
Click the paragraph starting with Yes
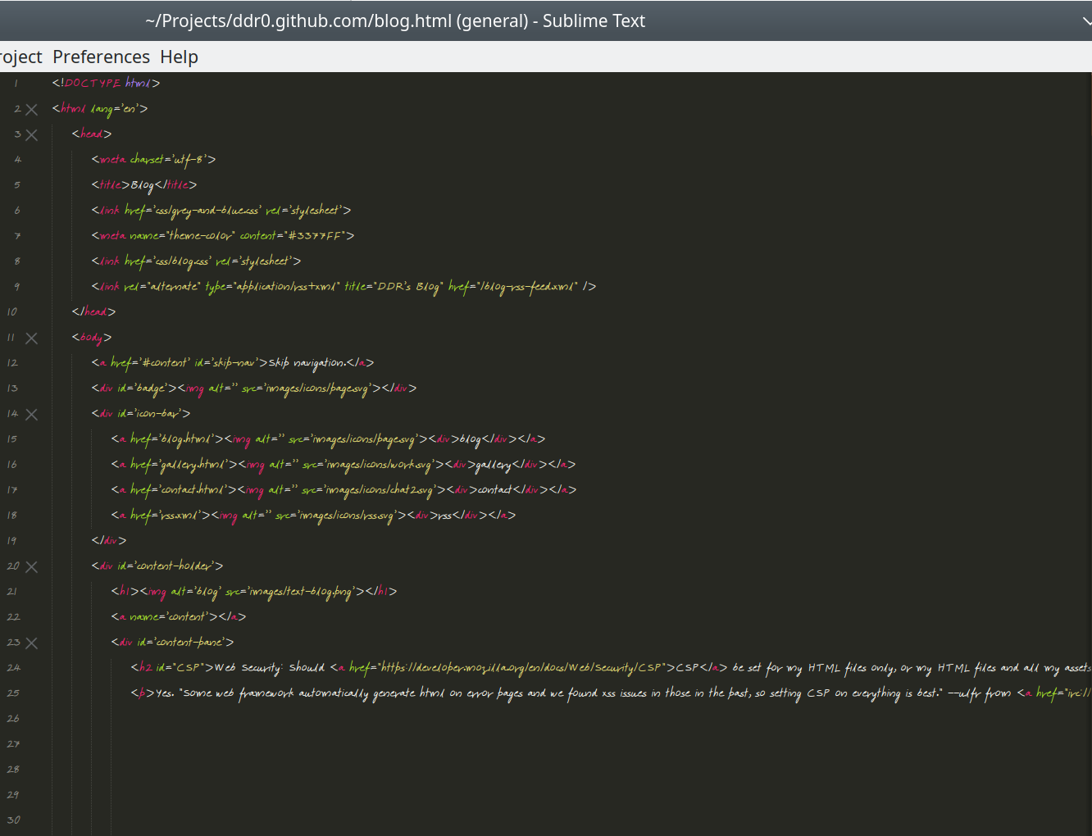[x=611, y=693]
